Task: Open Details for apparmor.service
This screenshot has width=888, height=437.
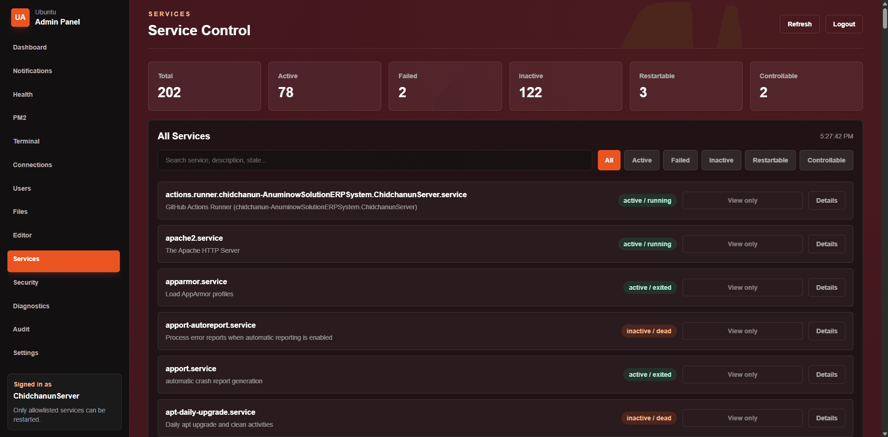Action: point(826,287)
